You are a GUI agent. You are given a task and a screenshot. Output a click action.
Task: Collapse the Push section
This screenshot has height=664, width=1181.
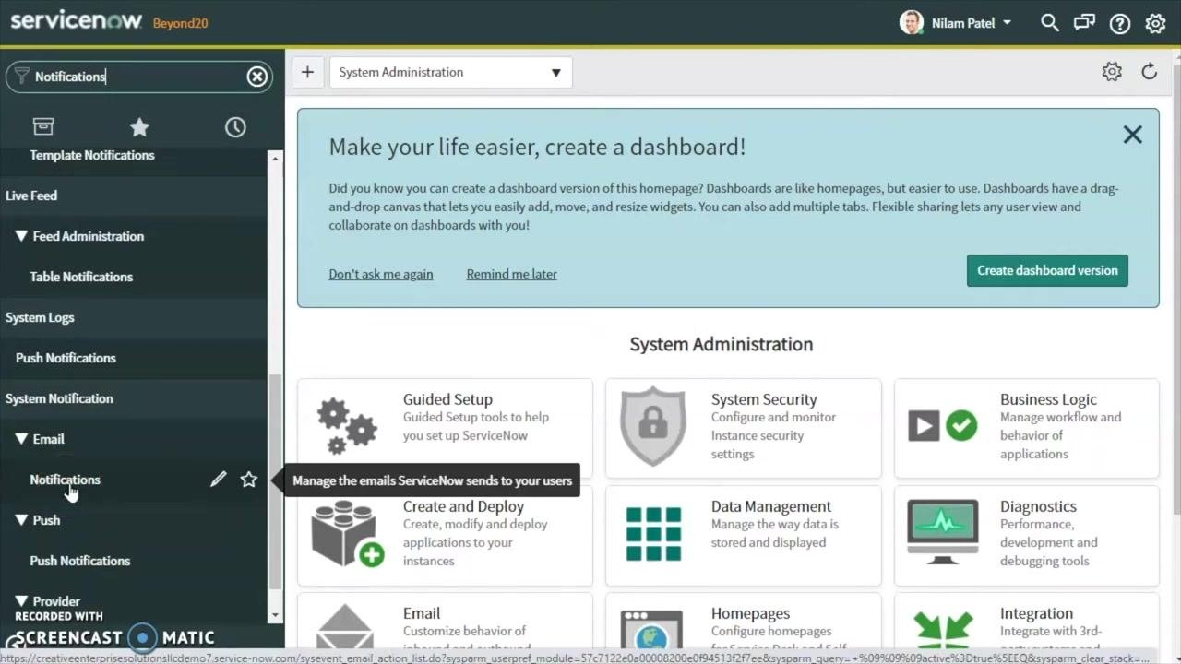[x=21, y=520]
